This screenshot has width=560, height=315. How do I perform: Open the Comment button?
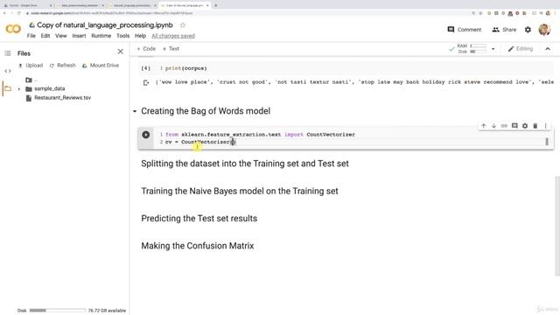click(465, 30)
